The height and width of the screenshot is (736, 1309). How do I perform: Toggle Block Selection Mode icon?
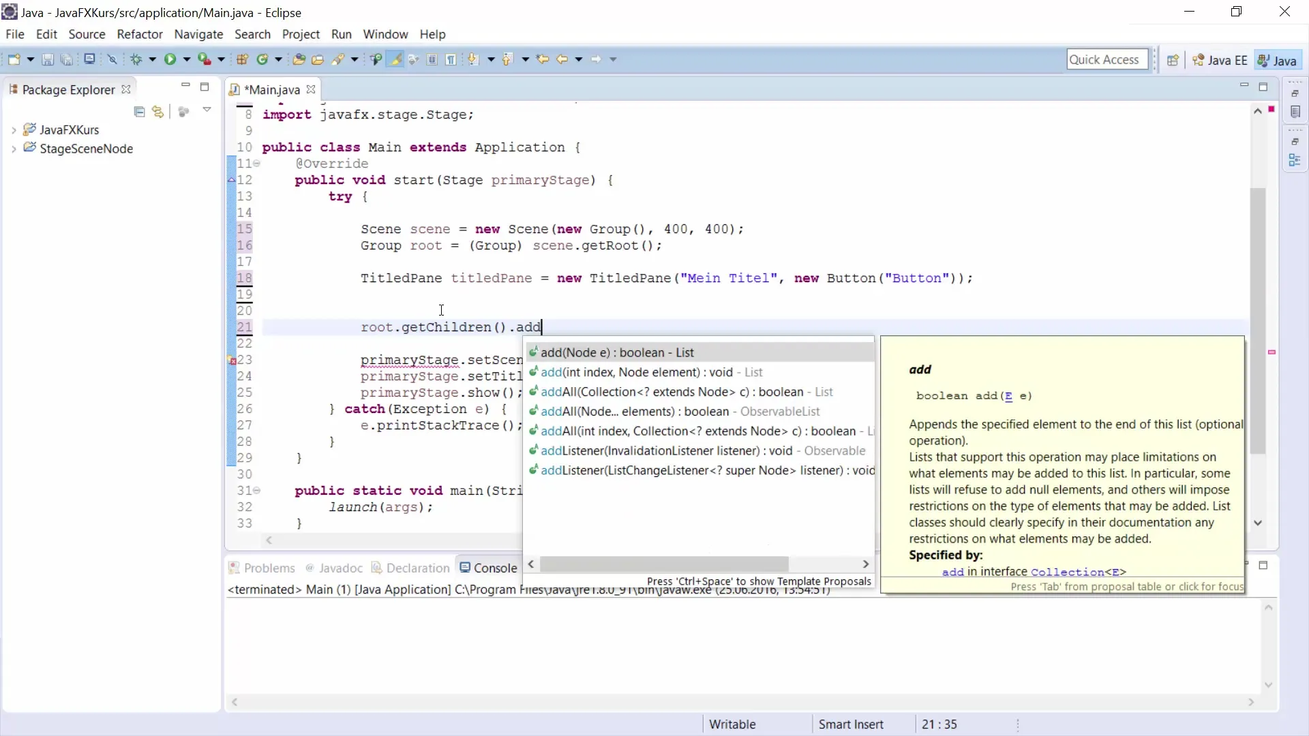coord(432,59)
